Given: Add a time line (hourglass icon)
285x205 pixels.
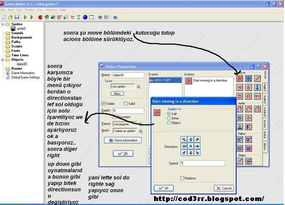Looking at the screenshot, I should pyautogui.click(x=79, y=17).
